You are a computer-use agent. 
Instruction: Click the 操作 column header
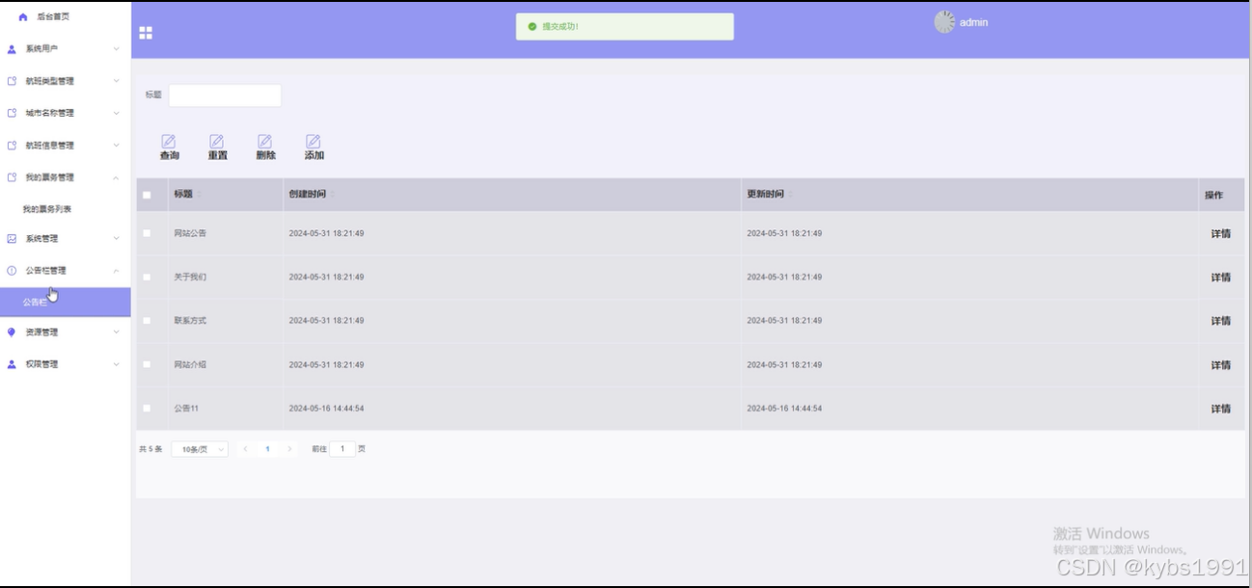click(1213, 195)
